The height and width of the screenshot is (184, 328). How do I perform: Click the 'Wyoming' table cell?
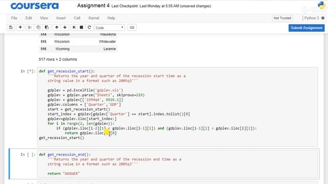(x=63, y=49)
